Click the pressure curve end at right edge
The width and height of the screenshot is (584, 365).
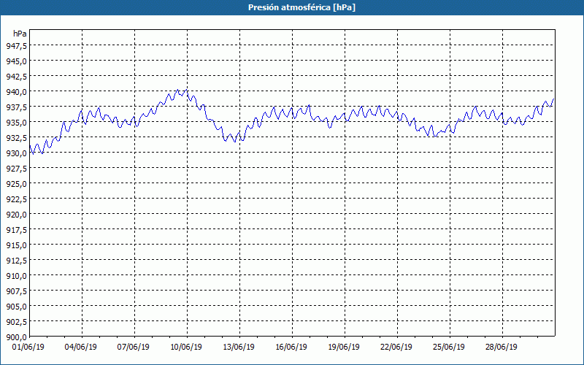(554, 99)
